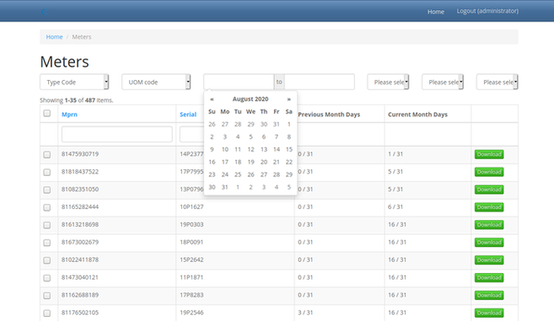Download data for meter 81162688189
This screenshot has height=321, width=554.
489,296
